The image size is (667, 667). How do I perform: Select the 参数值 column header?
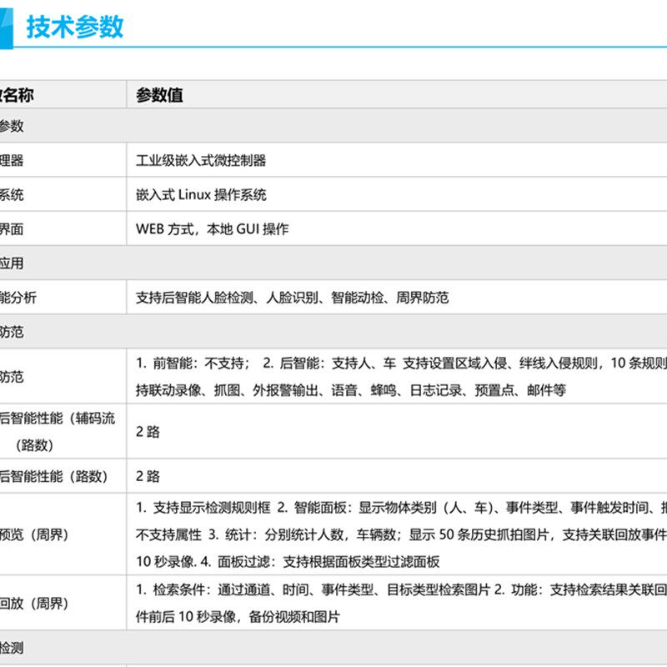pos(159,95)
